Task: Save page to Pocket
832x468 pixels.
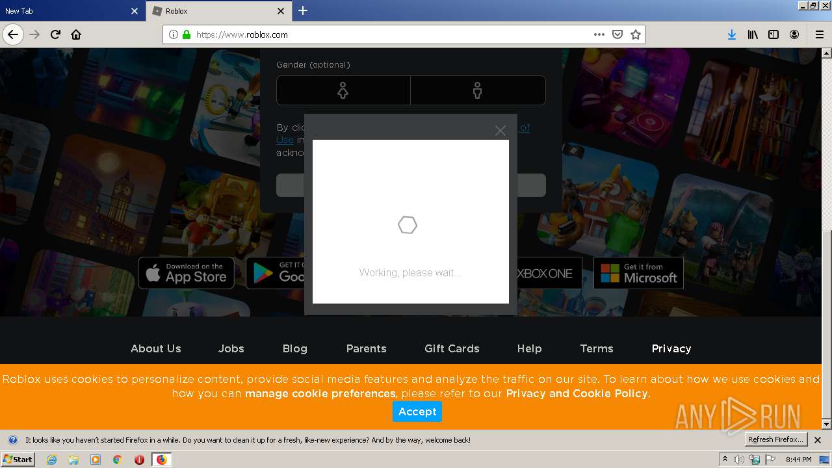Action: click(617, 34)
